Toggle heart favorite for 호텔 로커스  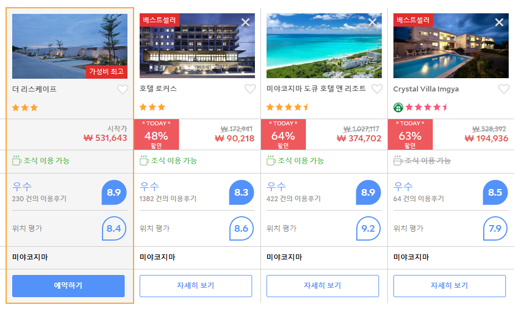point(250,89)
